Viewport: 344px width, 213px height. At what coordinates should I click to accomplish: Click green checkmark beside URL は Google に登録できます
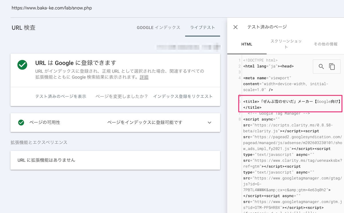22,65
